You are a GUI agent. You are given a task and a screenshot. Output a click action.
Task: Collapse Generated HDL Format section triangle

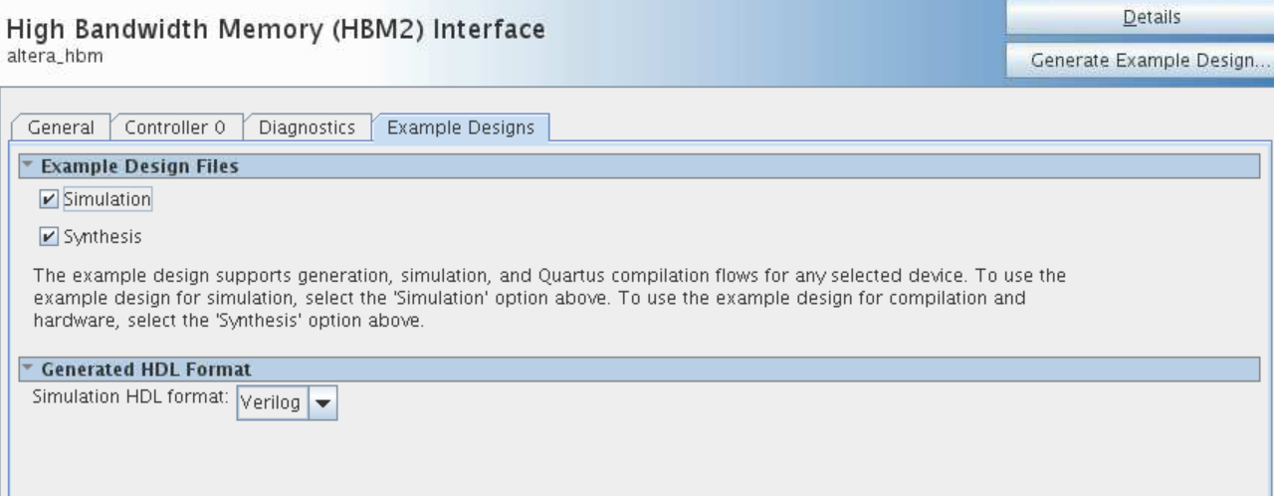coord(27,370)
